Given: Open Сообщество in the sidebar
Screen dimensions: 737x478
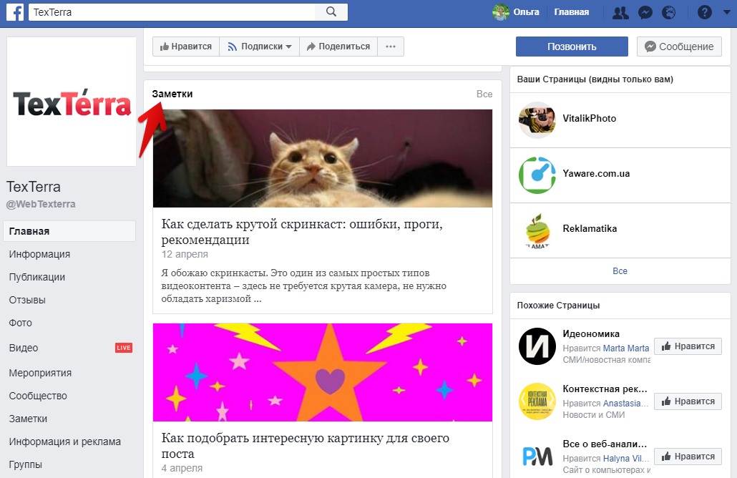Looking at the screenshot, I should pos(38,396).
